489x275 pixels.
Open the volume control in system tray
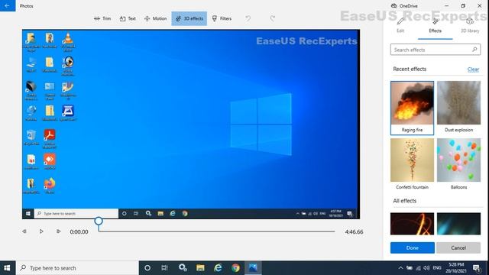[x=426, y=268]
